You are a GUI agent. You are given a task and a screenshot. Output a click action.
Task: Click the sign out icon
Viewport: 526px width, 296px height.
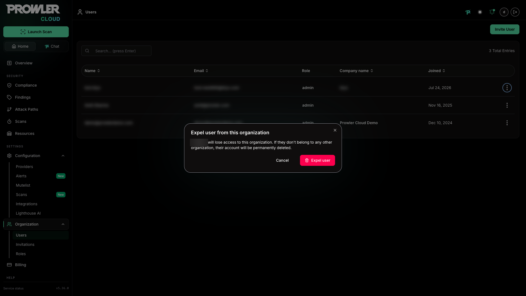point(515,12)
